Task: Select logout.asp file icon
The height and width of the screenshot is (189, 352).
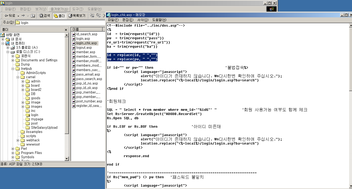Action: pos(74,48)
